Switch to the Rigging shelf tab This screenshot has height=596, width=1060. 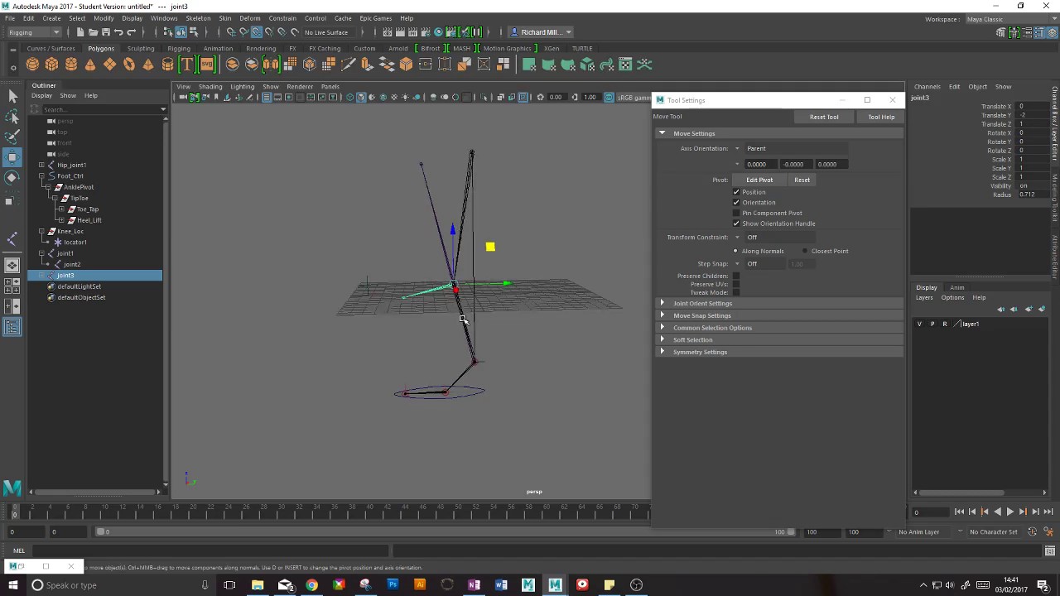click(179, 48)
